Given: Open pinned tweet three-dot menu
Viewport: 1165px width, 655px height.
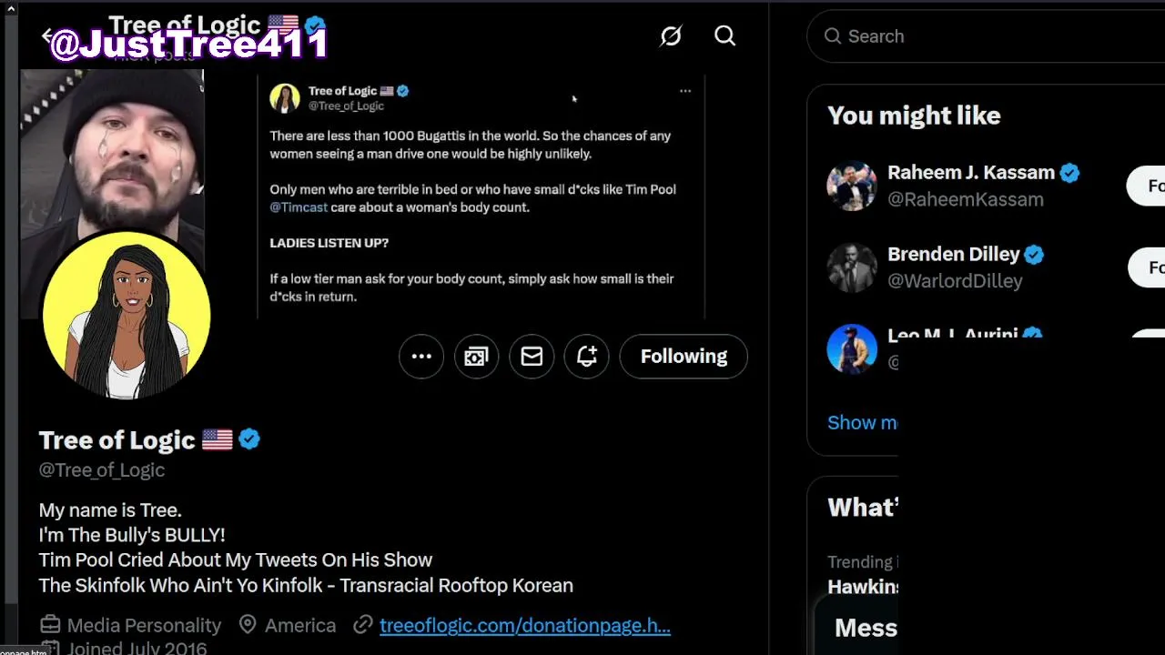Looking at the screenshot, I should 685,91.
